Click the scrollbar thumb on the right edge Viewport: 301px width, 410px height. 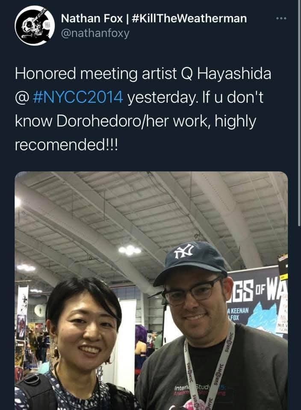[x=299, y=112]
